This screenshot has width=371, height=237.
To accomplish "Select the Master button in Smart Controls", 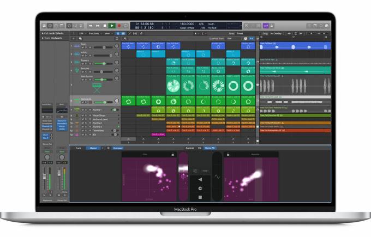I will pyautogui.click(x=93, y=148).
